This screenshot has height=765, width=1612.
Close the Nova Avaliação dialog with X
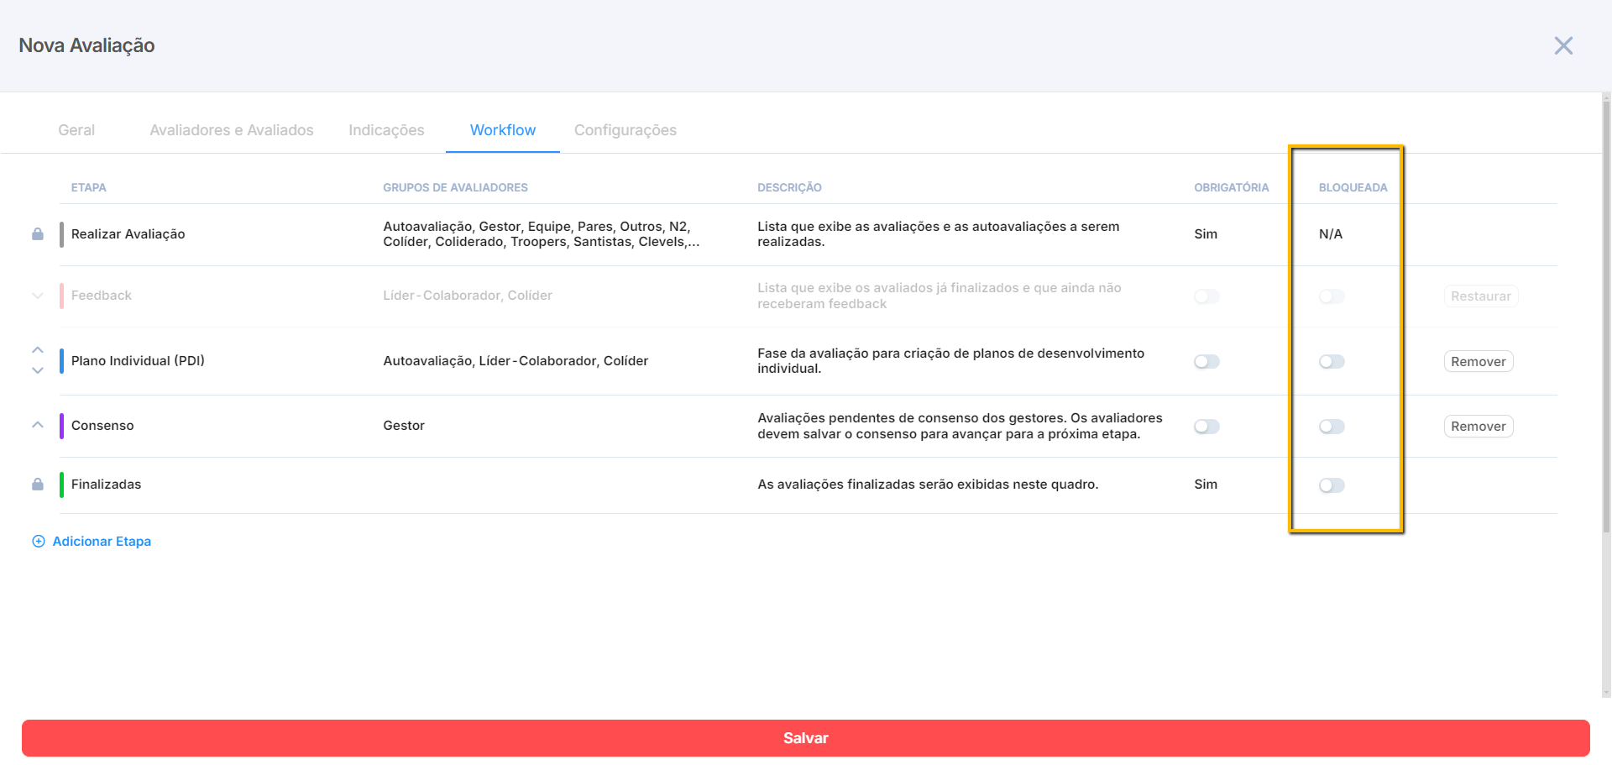1562,45
